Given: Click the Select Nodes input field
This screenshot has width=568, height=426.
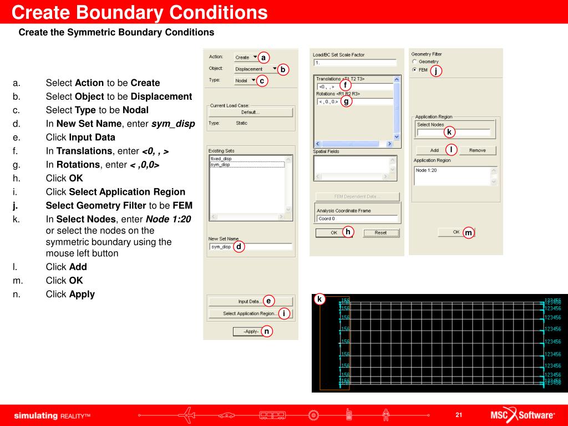Looking at the screenshot, I should (x=454, y=133).
